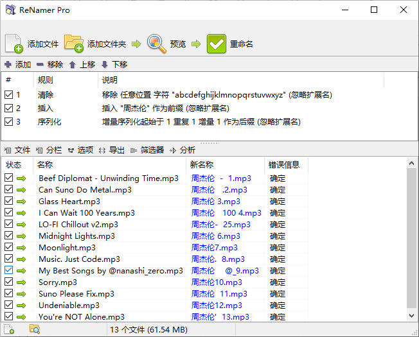The height and width of the screenshot is (337, 419).
Task: Move rule up with 上移 arrow
Action: (x=73, y=65)
